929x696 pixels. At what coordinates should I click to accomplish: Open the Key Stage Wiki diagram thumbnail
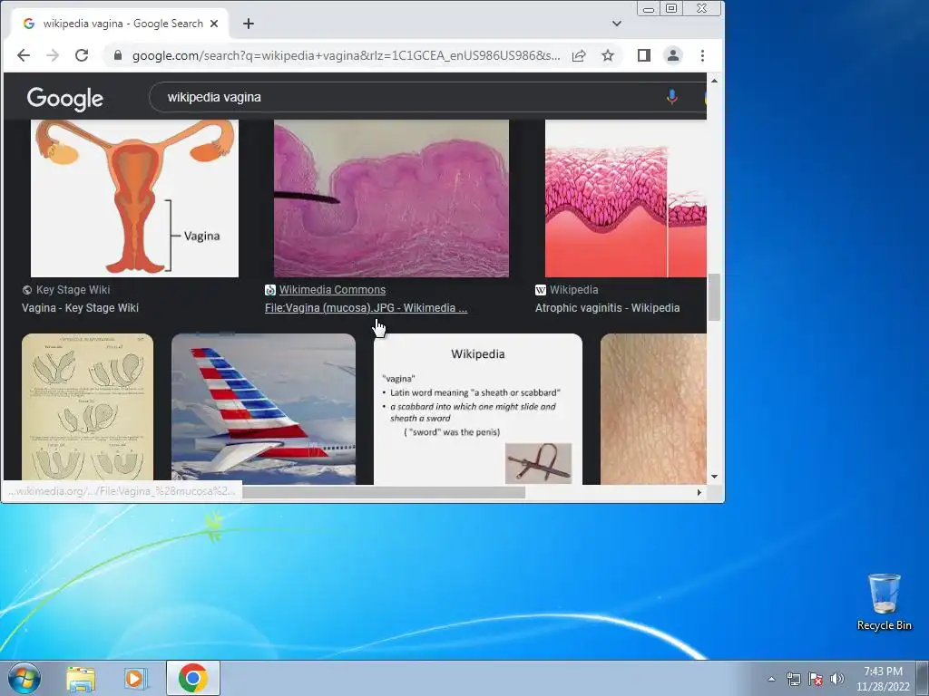[x=134, y=198]
